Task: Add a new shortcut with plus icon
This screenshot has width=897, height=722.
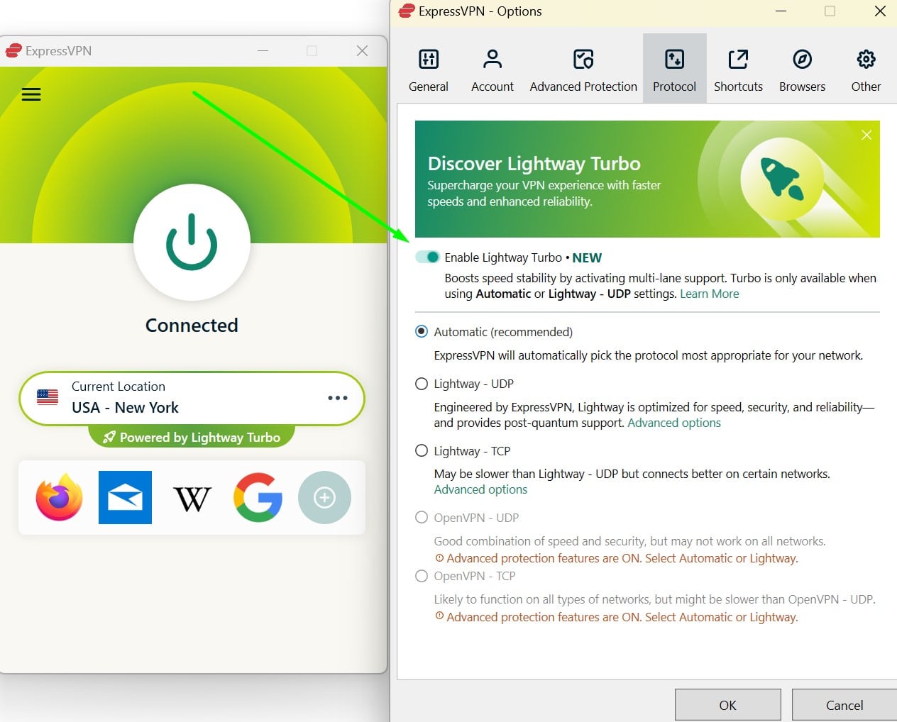Action: (x=324, y=497)
